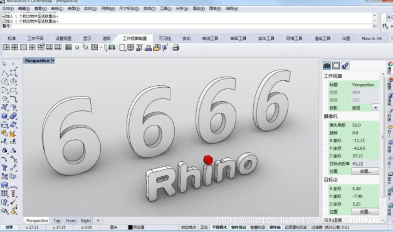Click the blue Box solid tool
Screen dimensions: 393x232
[4, 116]
